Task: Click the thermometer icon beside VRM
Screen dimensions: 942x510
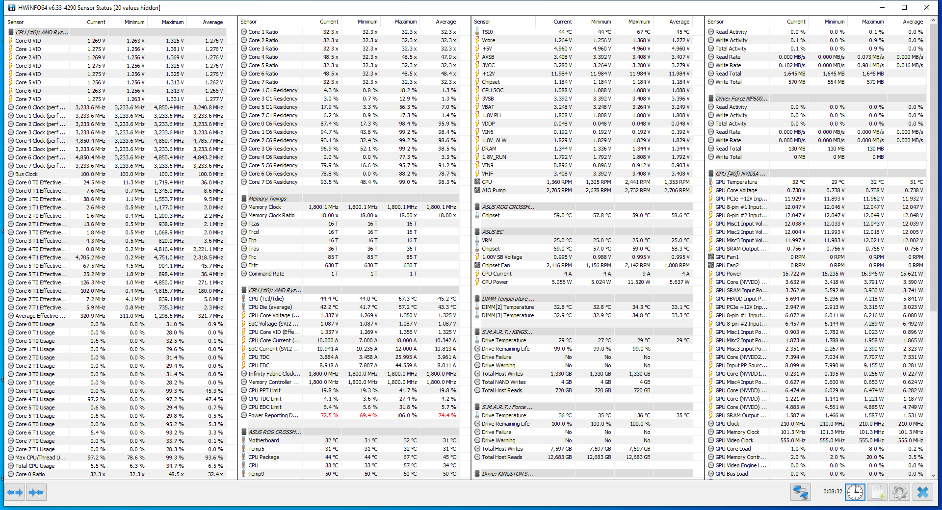Action: click(477, 240)
